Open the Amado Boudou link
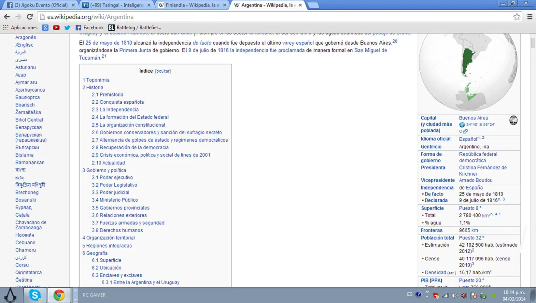Screen dimensions: 536x303 click(476, 180)
